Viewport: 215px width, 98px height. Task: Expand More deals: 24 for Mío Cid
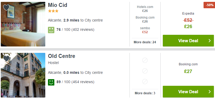[145, 42]
